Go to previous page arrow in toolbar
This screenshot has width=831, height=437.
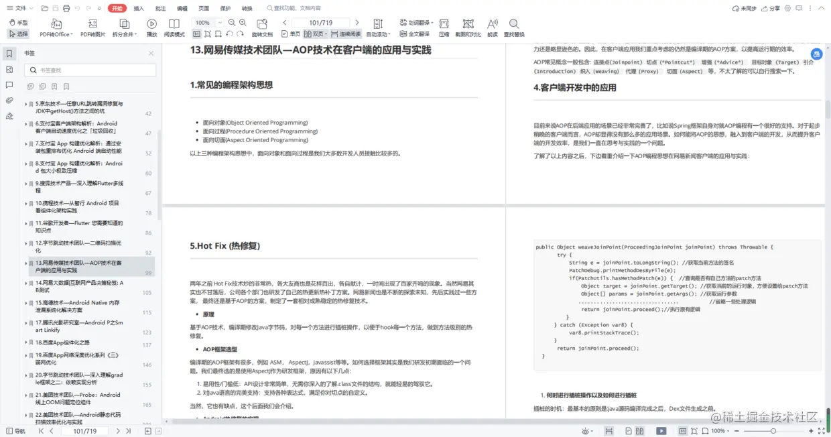click(x=285, y=23)
